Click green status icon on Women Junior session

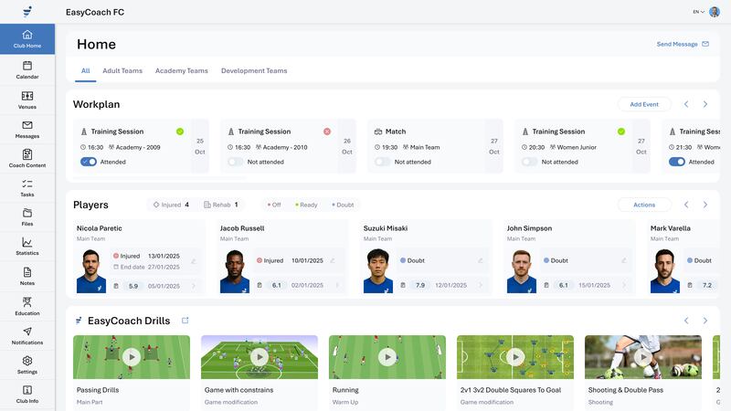621,132
